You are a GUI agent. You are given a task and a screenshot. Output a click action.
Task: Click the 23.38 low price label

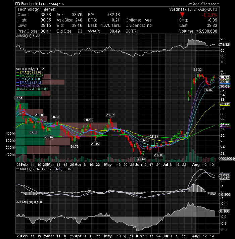(x=158, y=155)
